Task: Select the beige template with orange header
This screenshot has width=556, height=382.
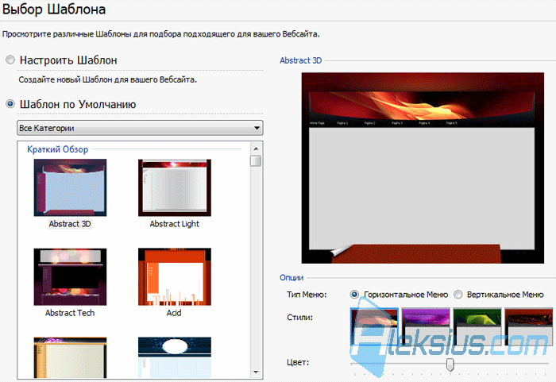Action: pos(70,357)
